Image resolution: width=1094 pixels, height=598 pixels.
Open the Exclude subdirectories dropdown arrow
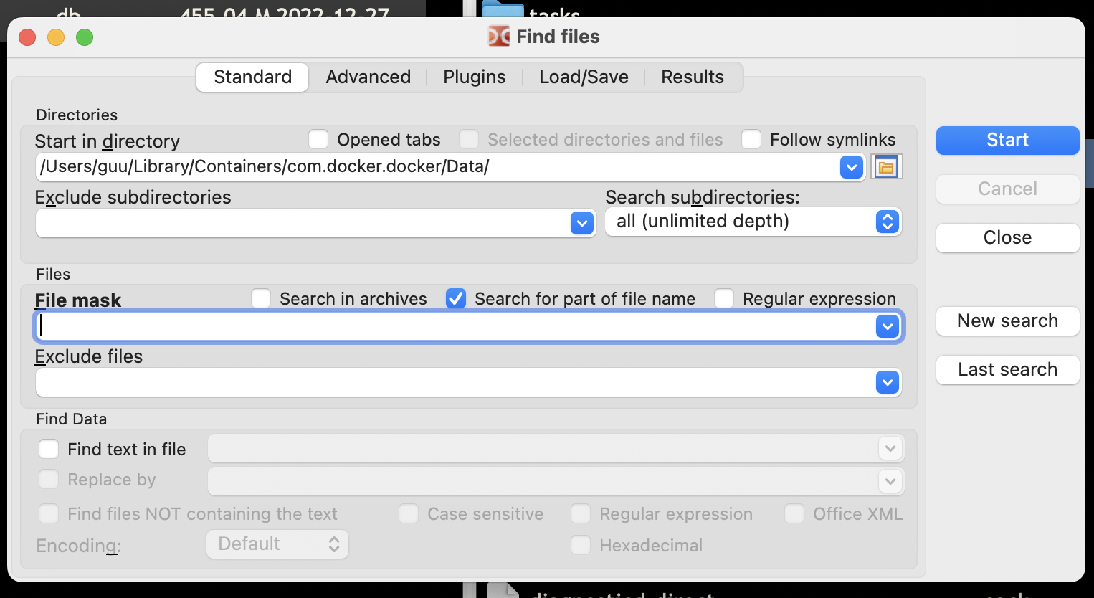click(582, 223)
